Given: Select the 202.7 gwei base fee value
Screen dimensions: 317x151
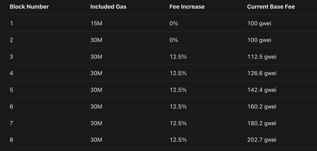Looking at the screenshot, I should [x=262, y=140].
